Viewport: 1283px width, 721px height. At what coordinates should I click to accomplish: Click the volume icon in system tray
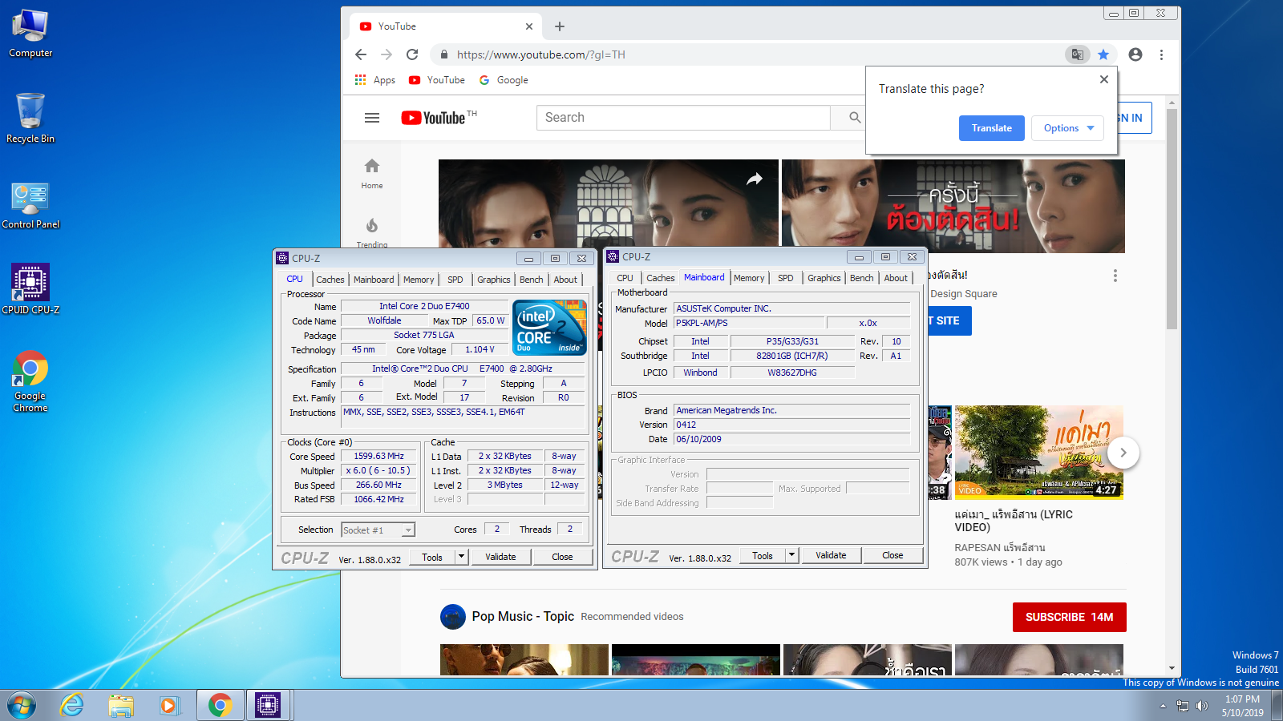(x=1202, y=706)
